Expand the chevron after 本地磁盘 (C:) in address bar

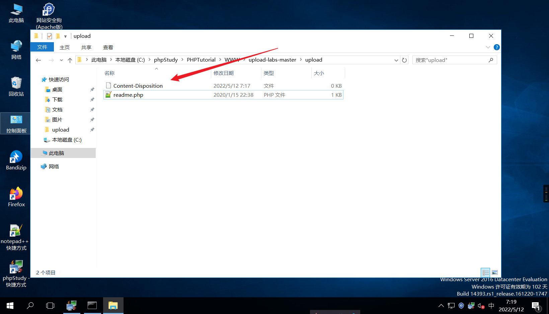[149, 60]
